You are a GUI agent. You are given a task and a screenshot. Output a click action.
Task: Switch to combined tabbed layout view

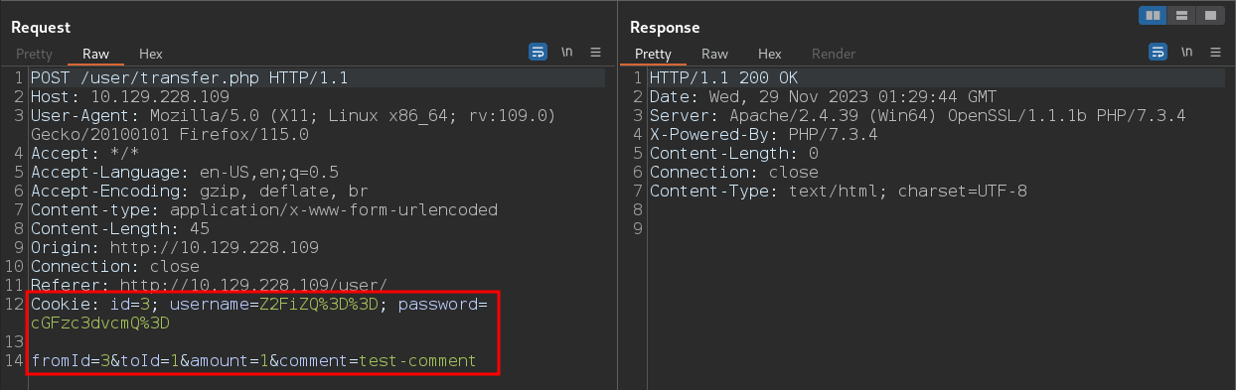point(1209,16)
